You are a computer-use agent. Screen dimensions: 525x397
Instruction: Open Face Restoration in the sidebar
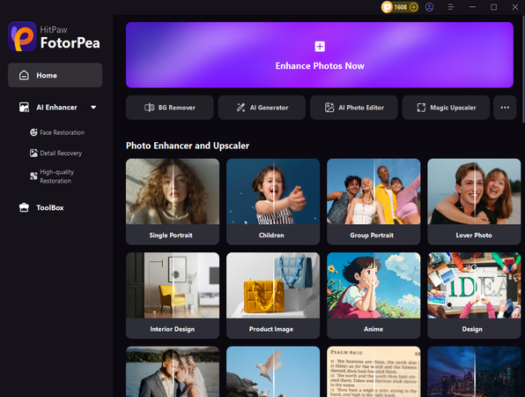point(57,132)
